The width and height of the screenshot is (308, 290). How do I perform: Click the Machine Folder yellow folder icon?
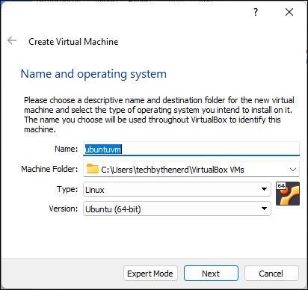pos(93,169)
